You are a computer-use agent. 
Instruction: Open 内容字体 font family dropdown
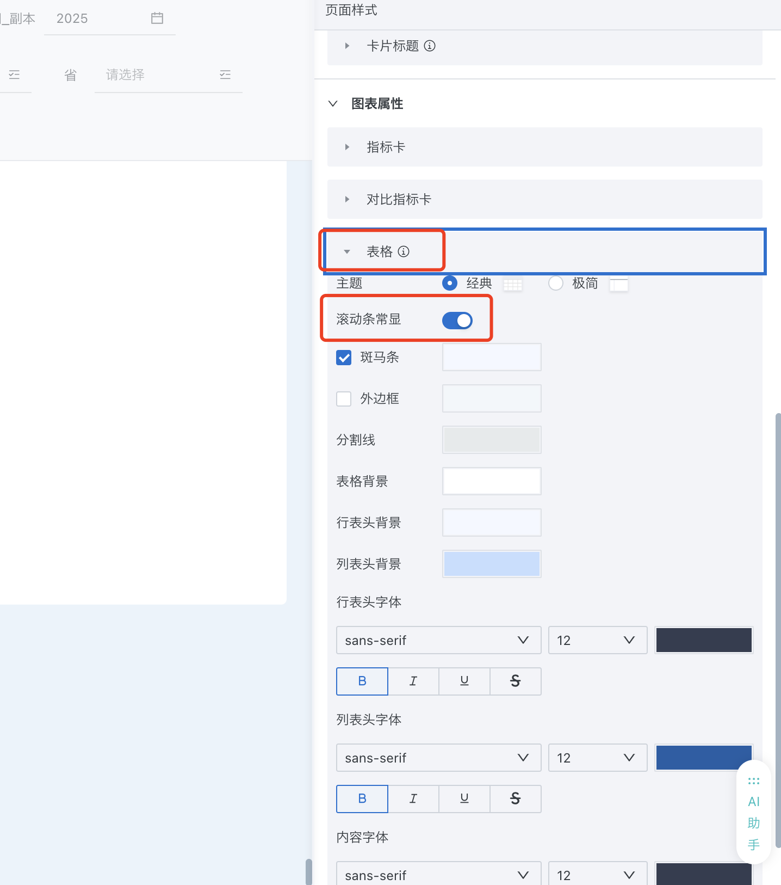439,874
